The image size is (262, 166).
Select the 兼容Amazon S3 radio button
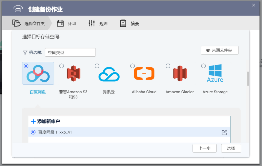pos(61,66)
